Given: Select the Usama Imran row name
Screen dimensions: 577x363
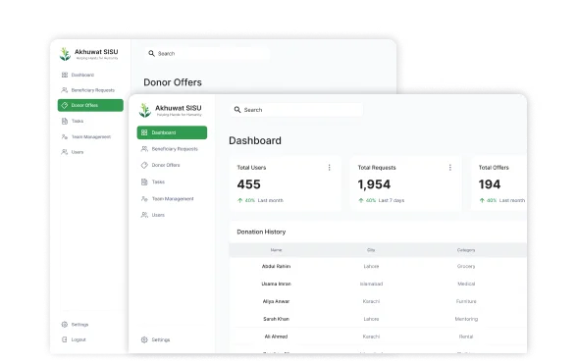Looking at the screenshot, I should pos(276,284).
